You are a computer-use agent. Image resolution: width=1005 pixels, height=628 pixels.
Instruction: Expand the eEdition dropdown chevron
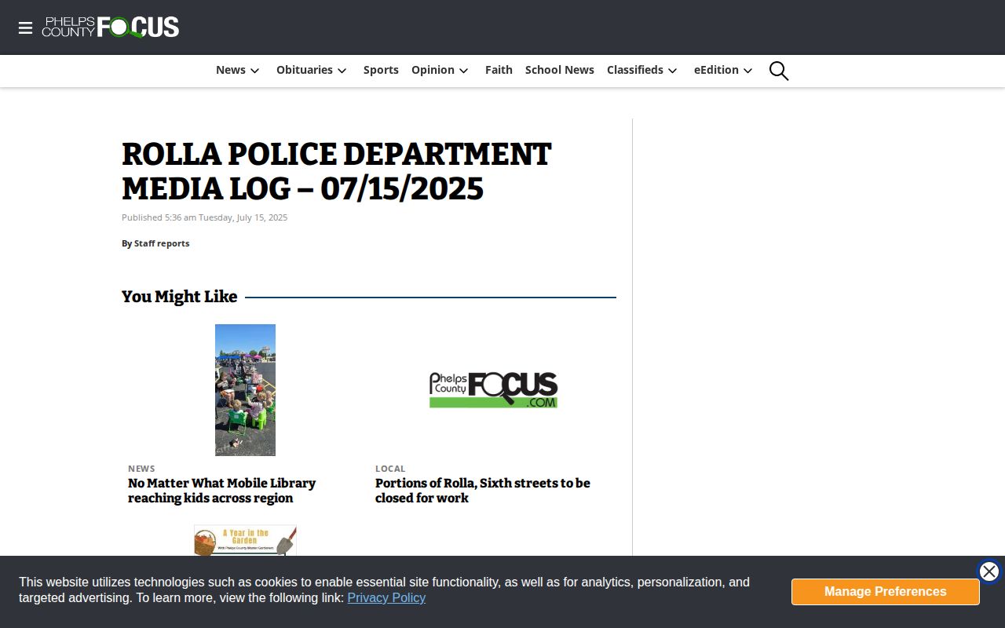(x=748, y=71)
